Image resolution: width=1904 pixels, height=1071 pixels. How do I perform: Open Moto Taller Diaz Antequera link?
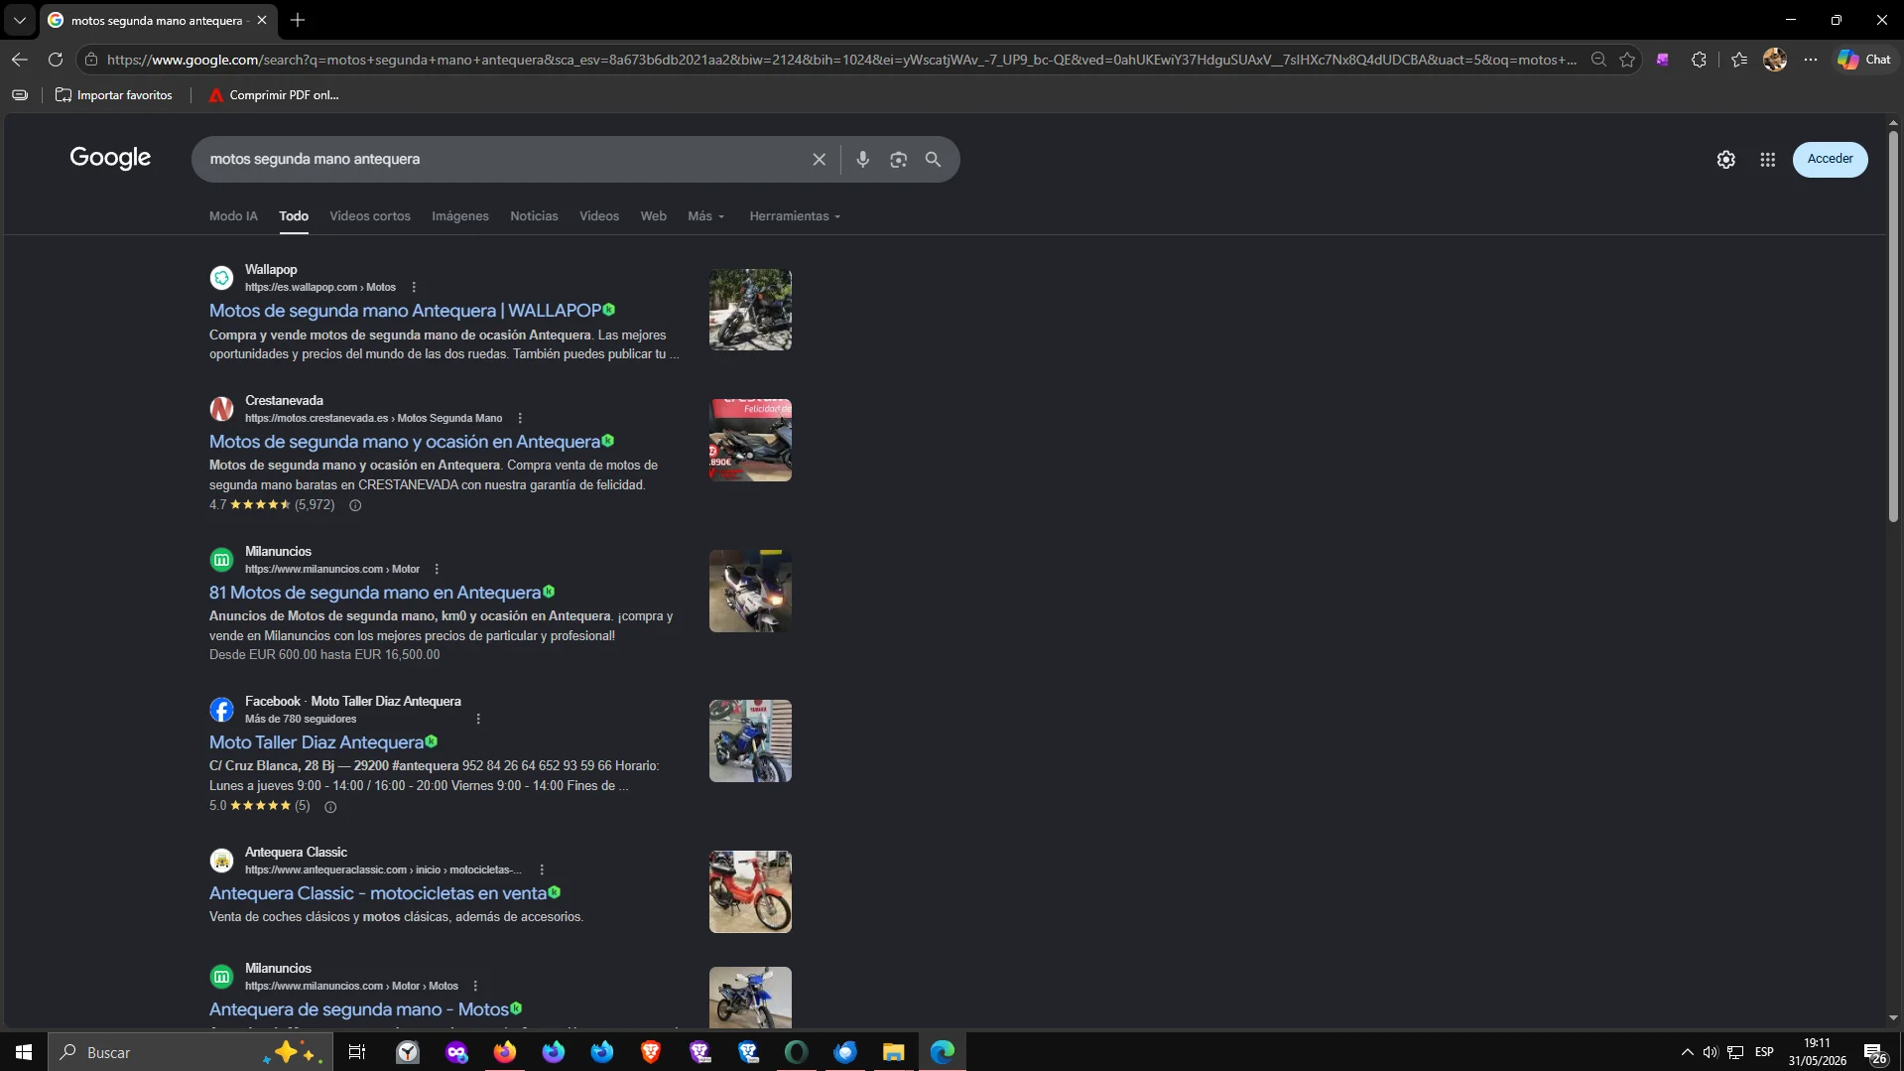coord(317,742)
